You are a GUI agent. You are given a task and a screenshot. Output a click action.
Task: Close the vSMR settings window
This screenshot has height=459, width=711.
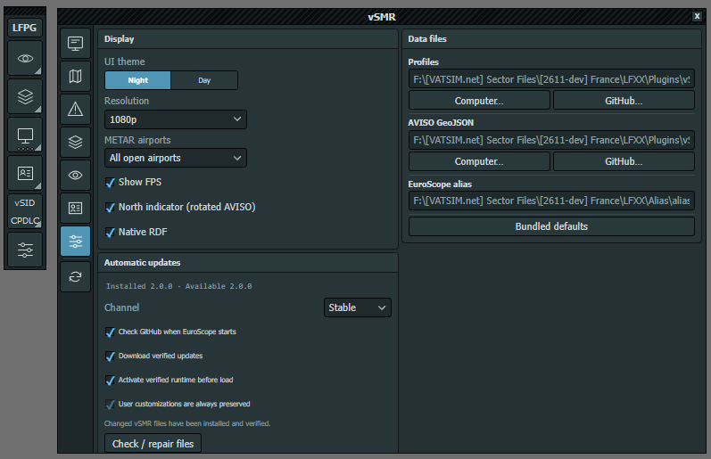pyautogui.click(x=697, y=16)
